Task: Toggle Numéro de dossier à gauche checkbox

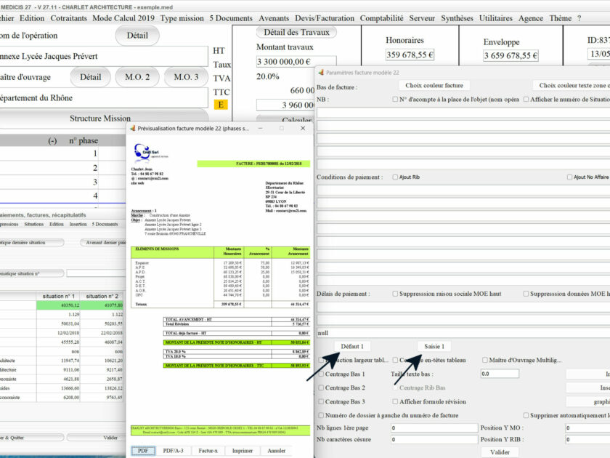Action: [x=321, y=416]
